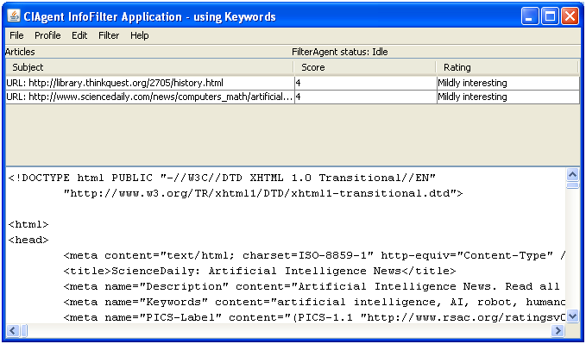The height and width of the screenshot is (344, 586).
Task: Click the Articles label
Action: (20, 52)
